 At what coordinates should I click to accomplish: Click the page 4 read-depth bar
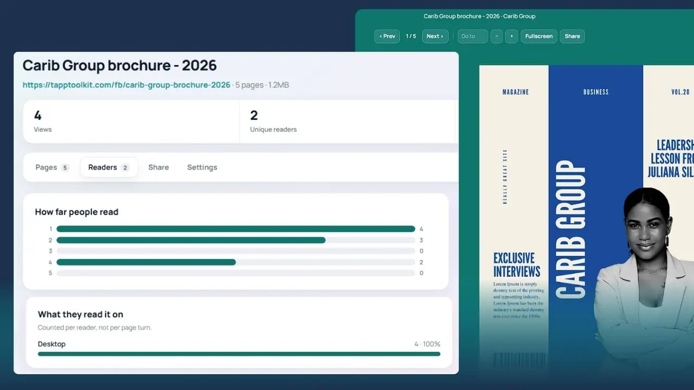236,262
